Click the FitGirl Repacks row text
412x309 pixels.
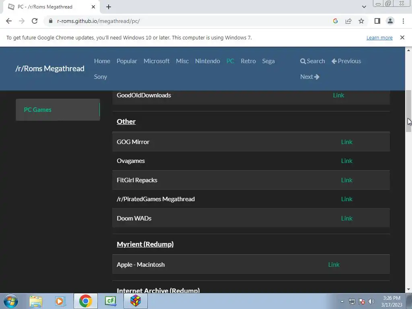[x=137, y=180]
